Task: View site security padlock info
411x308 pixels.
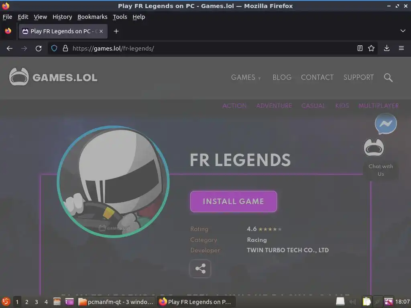Action: coord(65,49)
